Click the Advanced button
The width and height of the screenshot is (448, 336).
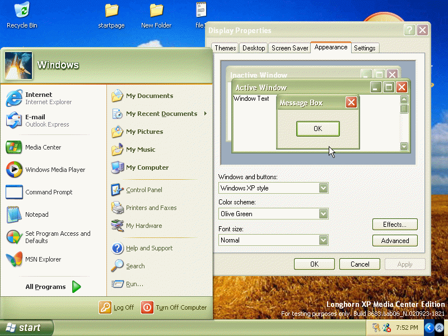395,241
